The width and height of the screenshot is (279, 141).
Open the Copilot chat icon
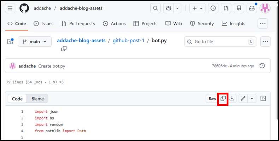168,8
